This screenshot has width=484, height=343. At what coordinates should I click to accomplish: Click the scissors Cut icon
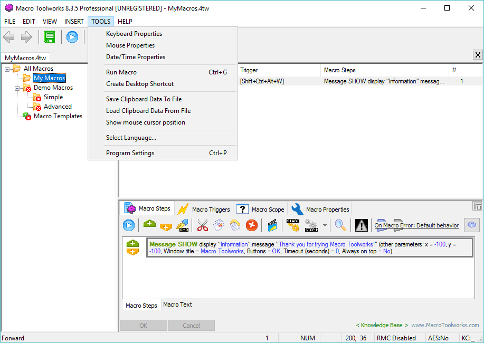coord(203,225)
